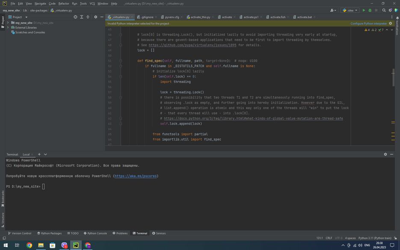Switch to the activate_this.py tab
The width and height of the screenshot is (400, 250).
pyautogui.click(x=200, y=17)
